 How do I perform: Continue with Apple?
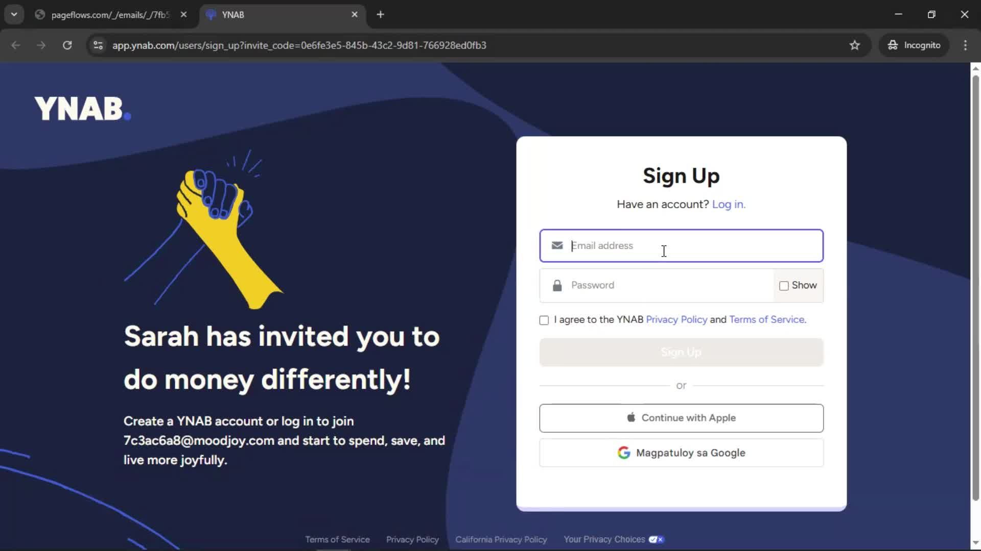(681, 418)
